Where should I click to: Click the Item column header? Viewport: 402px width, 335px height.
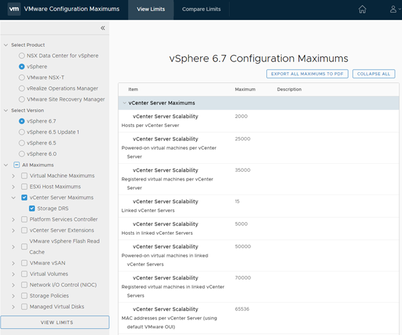tap(133, 90)
